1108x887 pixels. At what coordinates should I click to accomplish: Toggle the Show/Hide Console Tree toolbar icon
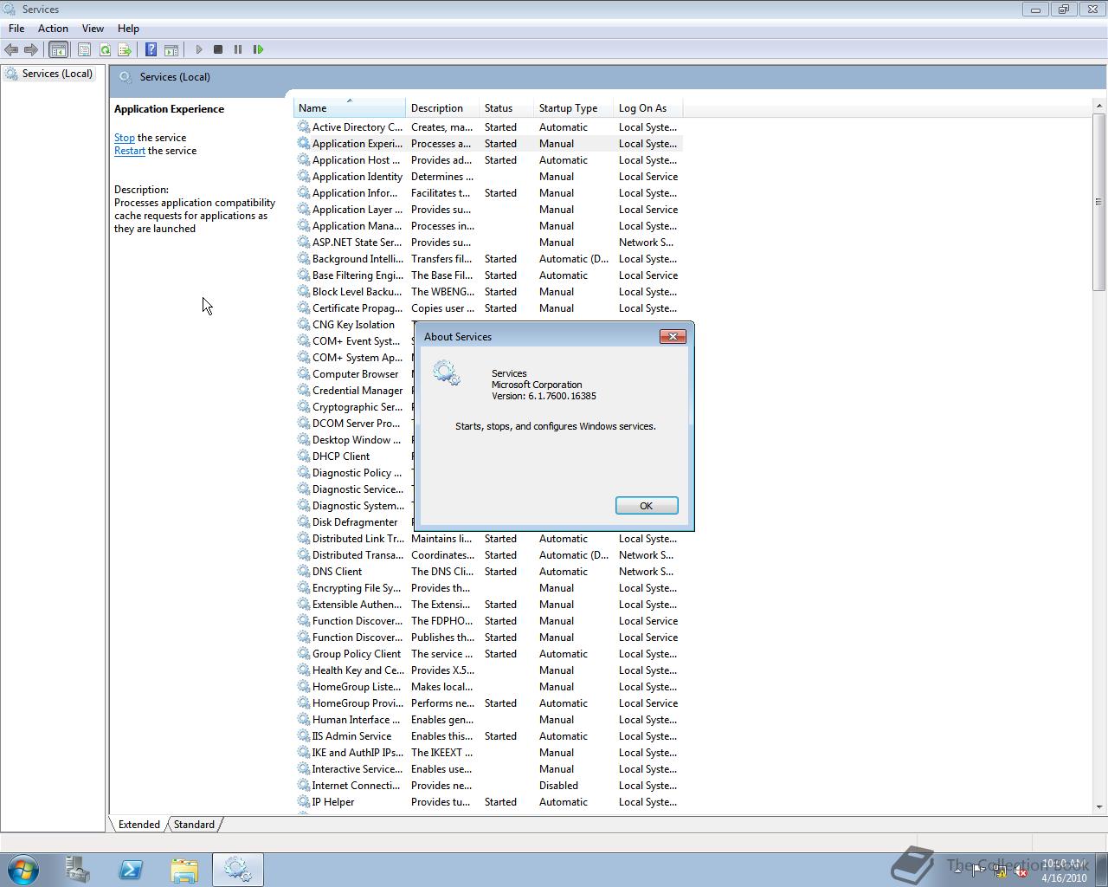click(x=59, y=49)
